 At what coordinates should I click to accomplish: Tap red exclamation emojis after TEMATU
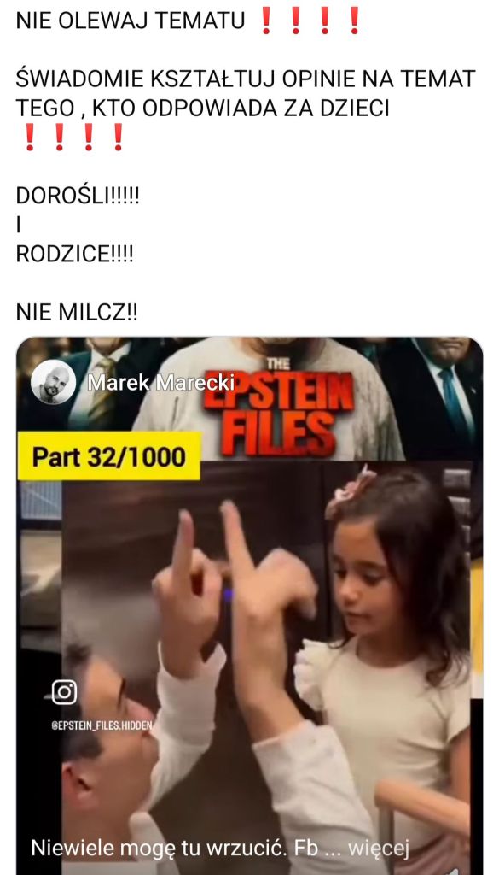click(x=310, y=21)
